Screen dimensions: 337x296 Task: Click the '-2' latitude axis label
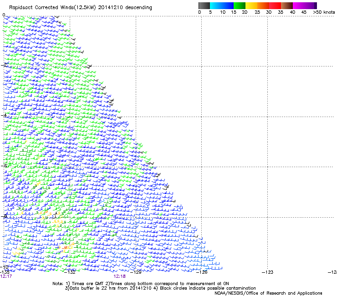pos(4,65)
